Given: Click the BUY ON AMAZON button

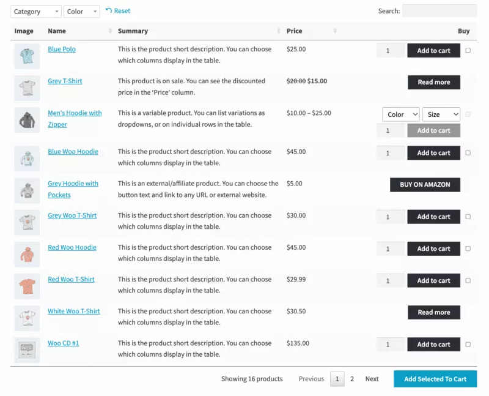Looking at the screenshot, I should tap(425, 185).
